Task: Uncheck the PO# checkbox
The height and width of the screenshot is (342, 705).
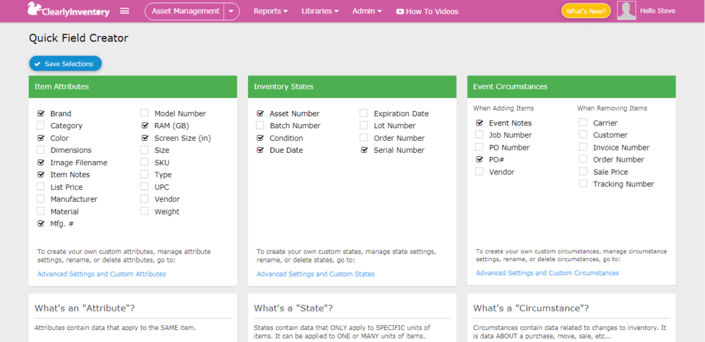Action: point(479,159)
